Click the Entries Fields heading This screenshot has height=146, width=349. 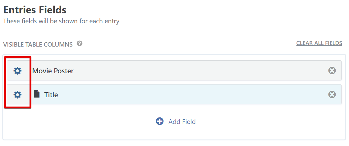35,10
